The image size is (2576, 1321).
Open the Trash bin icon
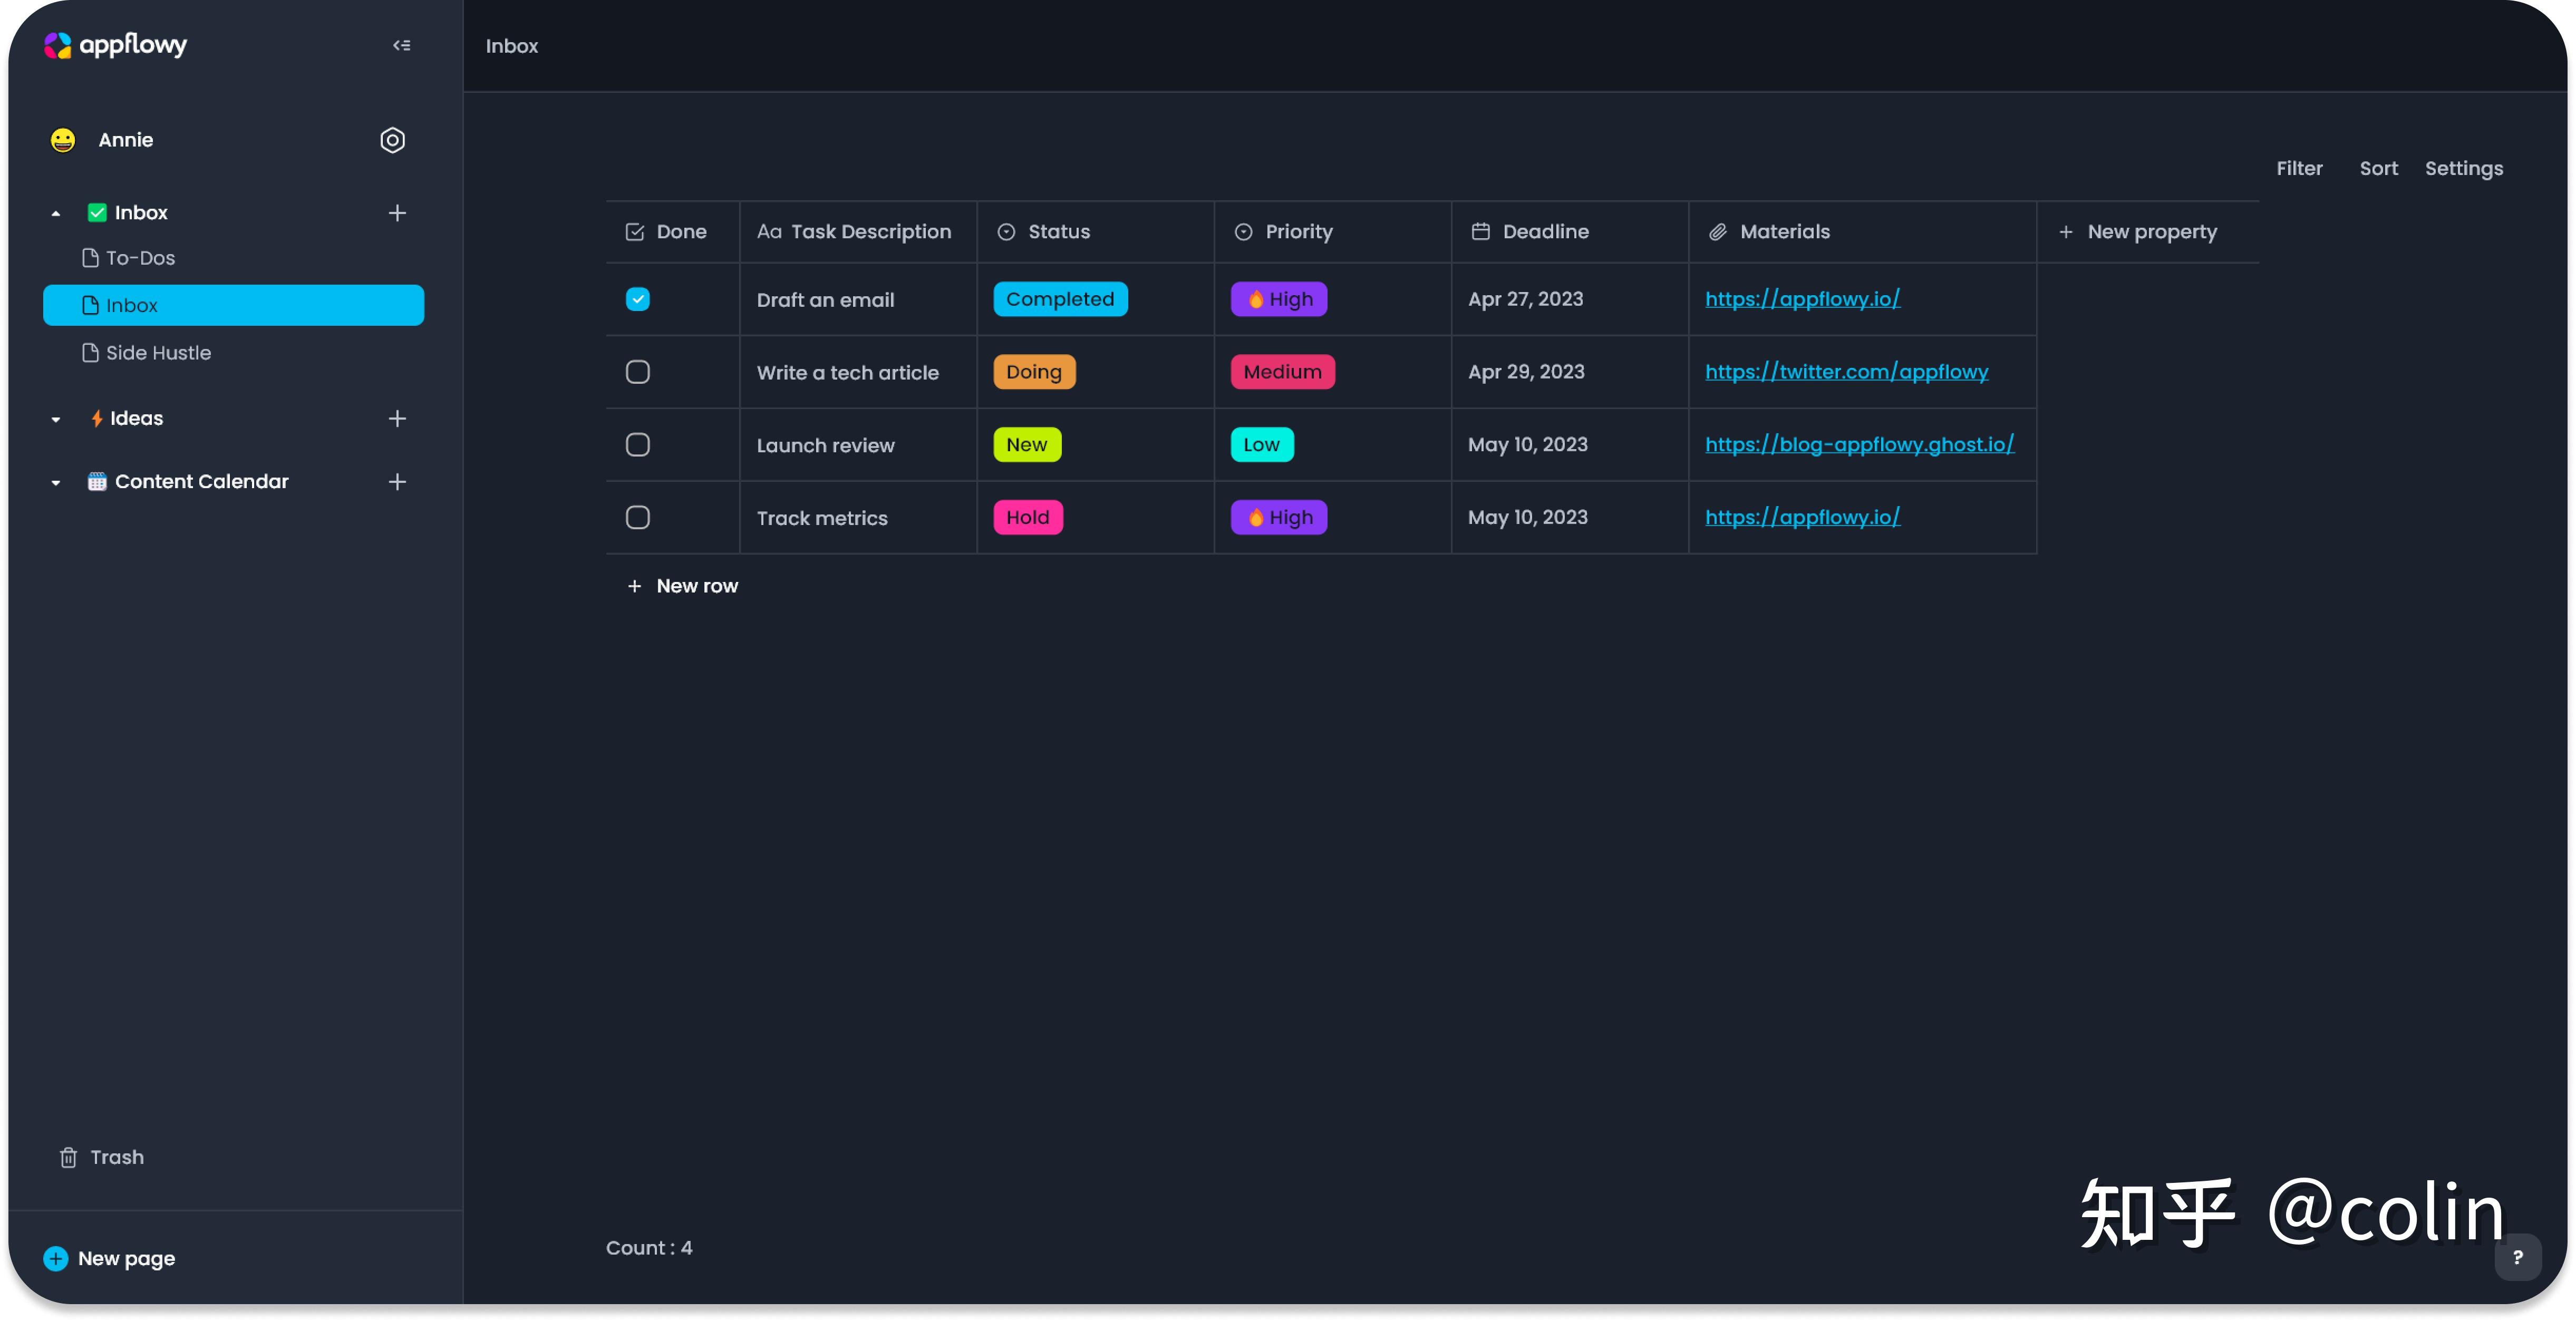(68, 1157)
